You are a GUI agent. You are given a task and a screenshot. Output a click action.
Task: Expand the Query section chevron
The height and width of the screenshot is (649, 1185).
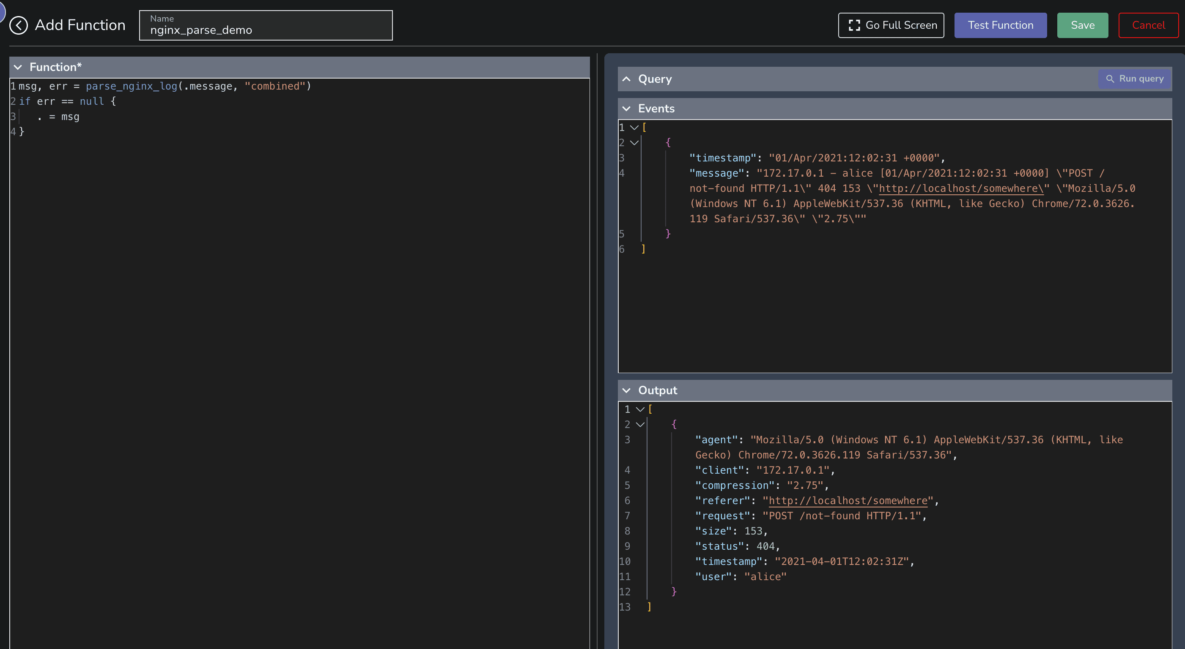coord(626,79)
